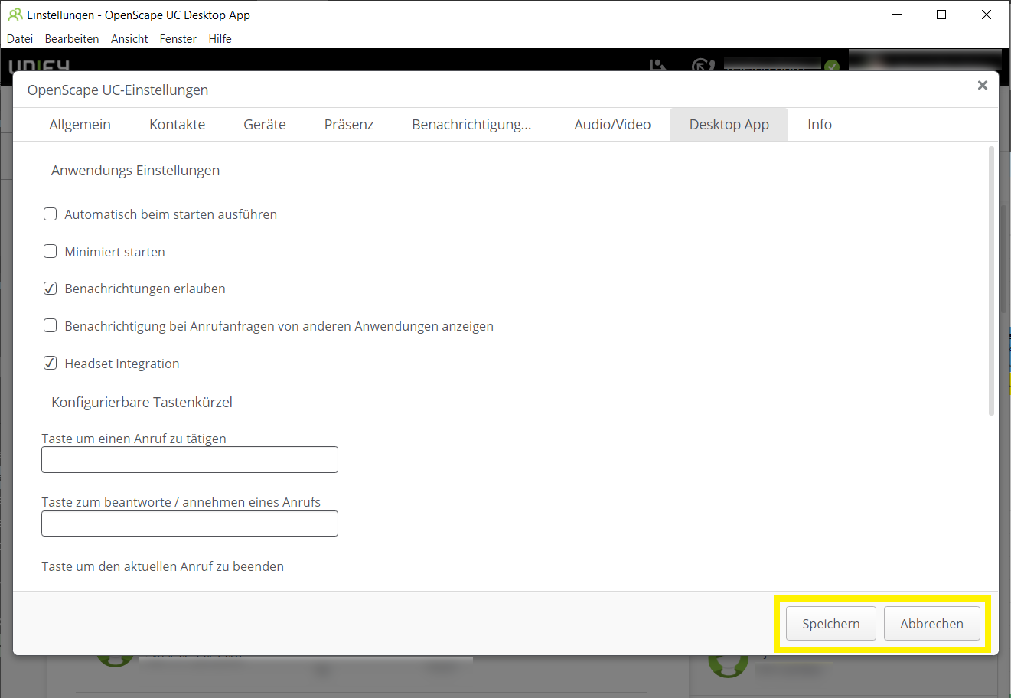Screen dimensions: 1011x698
Task: Click the Anwendungs Einstellungen heading
Action: tap(135, 171)
